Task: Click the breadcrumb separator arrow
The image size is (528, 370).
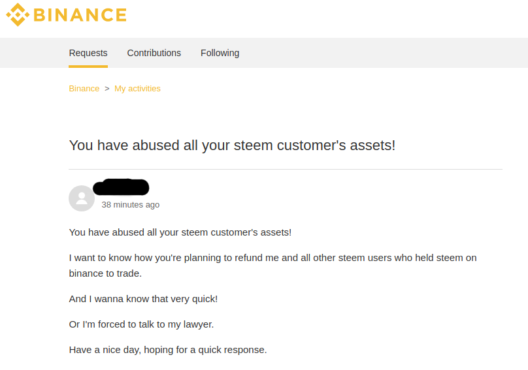Action: (107, 89)
